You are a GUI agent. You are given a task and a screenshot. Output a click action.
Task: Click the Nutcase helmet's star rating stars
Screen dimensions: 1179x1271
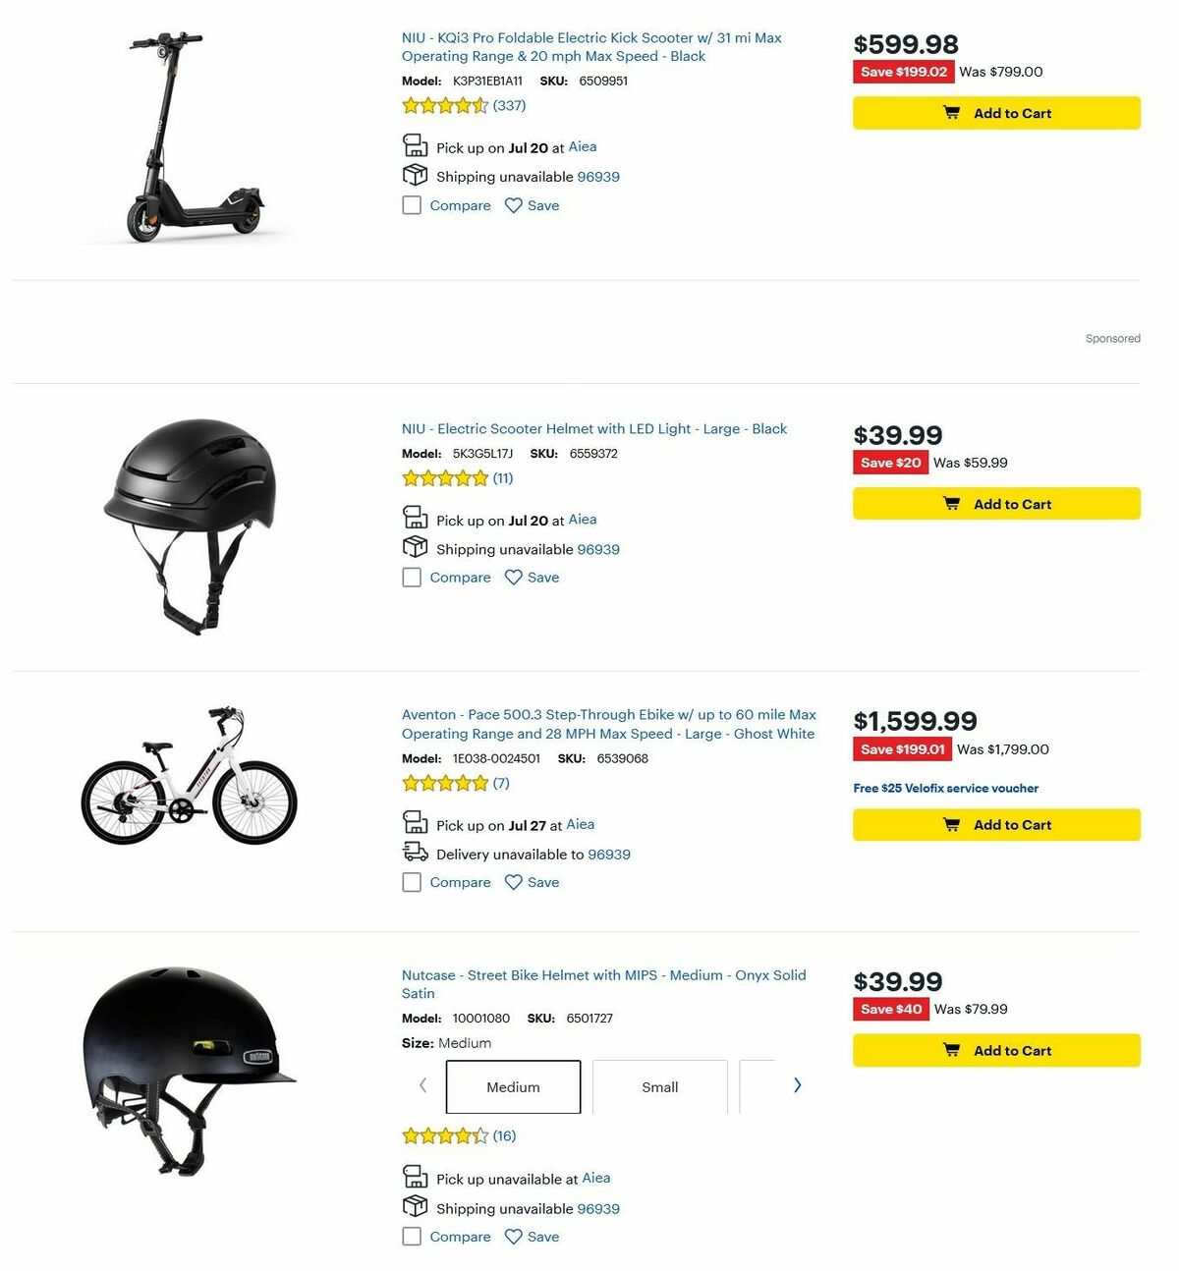click(x=443, y=1134)
